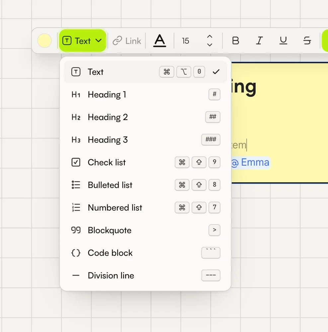The image size is (328, 332).
Task: Decrease font size with down arrow
Action: click(209, 45)
